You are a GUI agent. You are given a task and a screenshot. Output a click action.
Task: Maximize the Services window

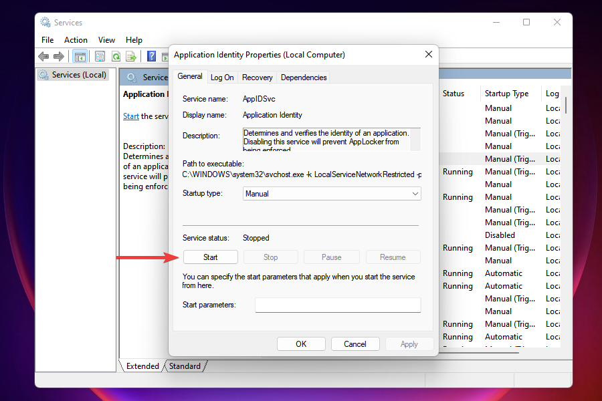click(526, 22)
